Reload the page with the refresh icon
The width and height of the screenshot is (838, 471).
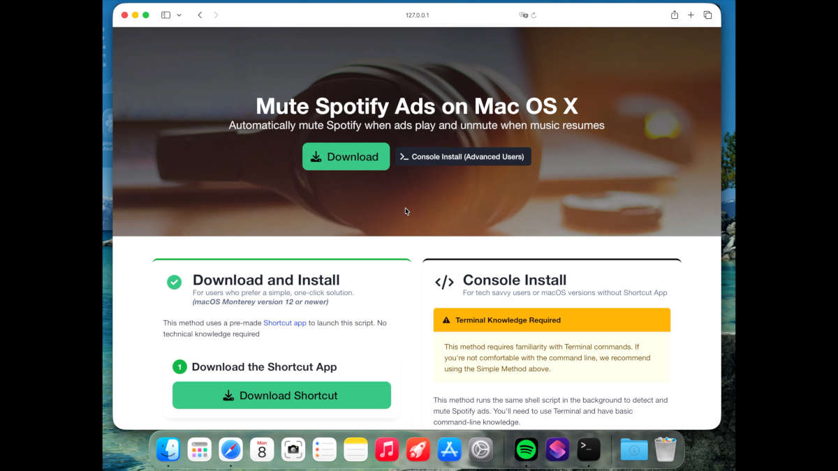coord(534,15)
